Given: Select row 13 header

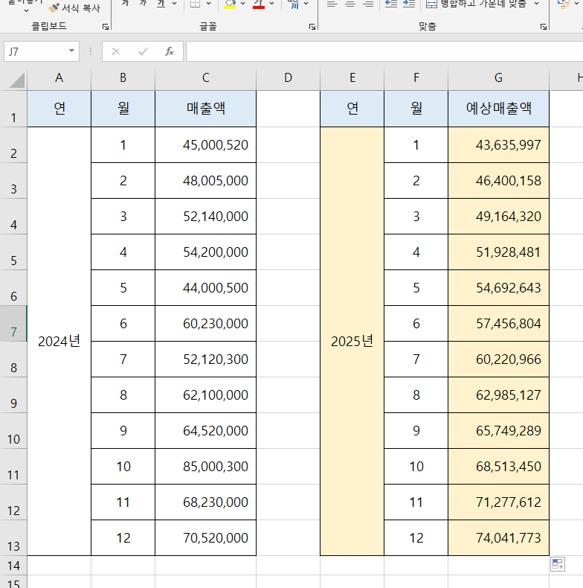Looking at the screenshot, I should pos(13,537).
